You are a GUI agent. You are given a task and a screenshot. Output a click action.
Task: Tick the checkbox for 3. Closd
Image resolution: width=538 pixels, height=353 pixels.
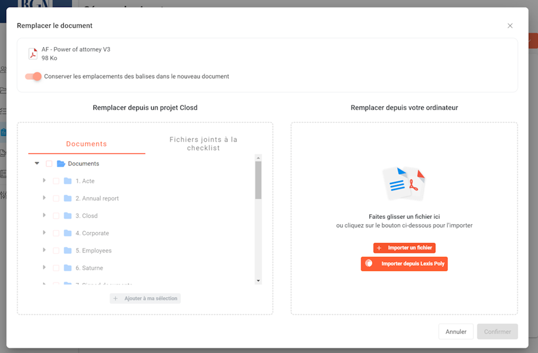coord(56,216)
